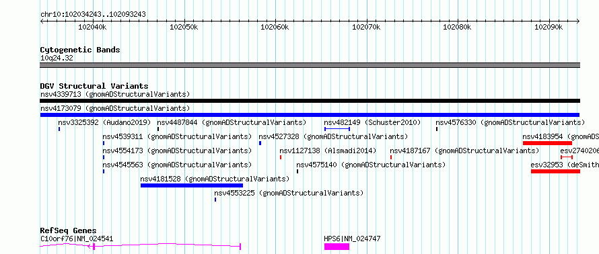Select the nsv4183954 red variant bar
The image size is (599, 254).
click(547, 143)
